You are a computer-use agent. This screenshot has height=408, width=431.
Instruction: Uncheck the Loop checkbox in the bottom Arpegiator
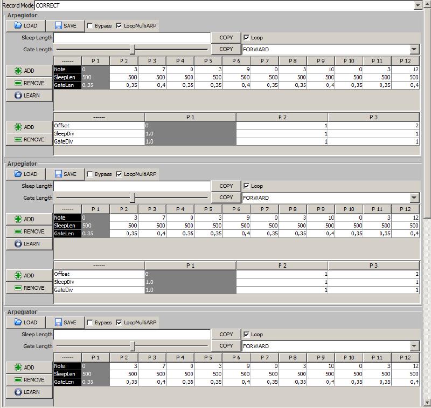[247, 335]
